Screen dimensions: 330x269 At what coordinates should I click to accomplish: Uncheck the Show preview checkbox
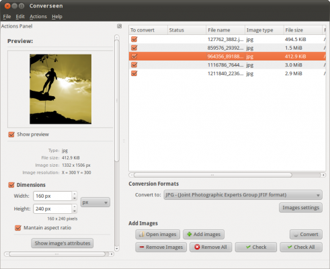pyautogui.click(x=11, y=134)
